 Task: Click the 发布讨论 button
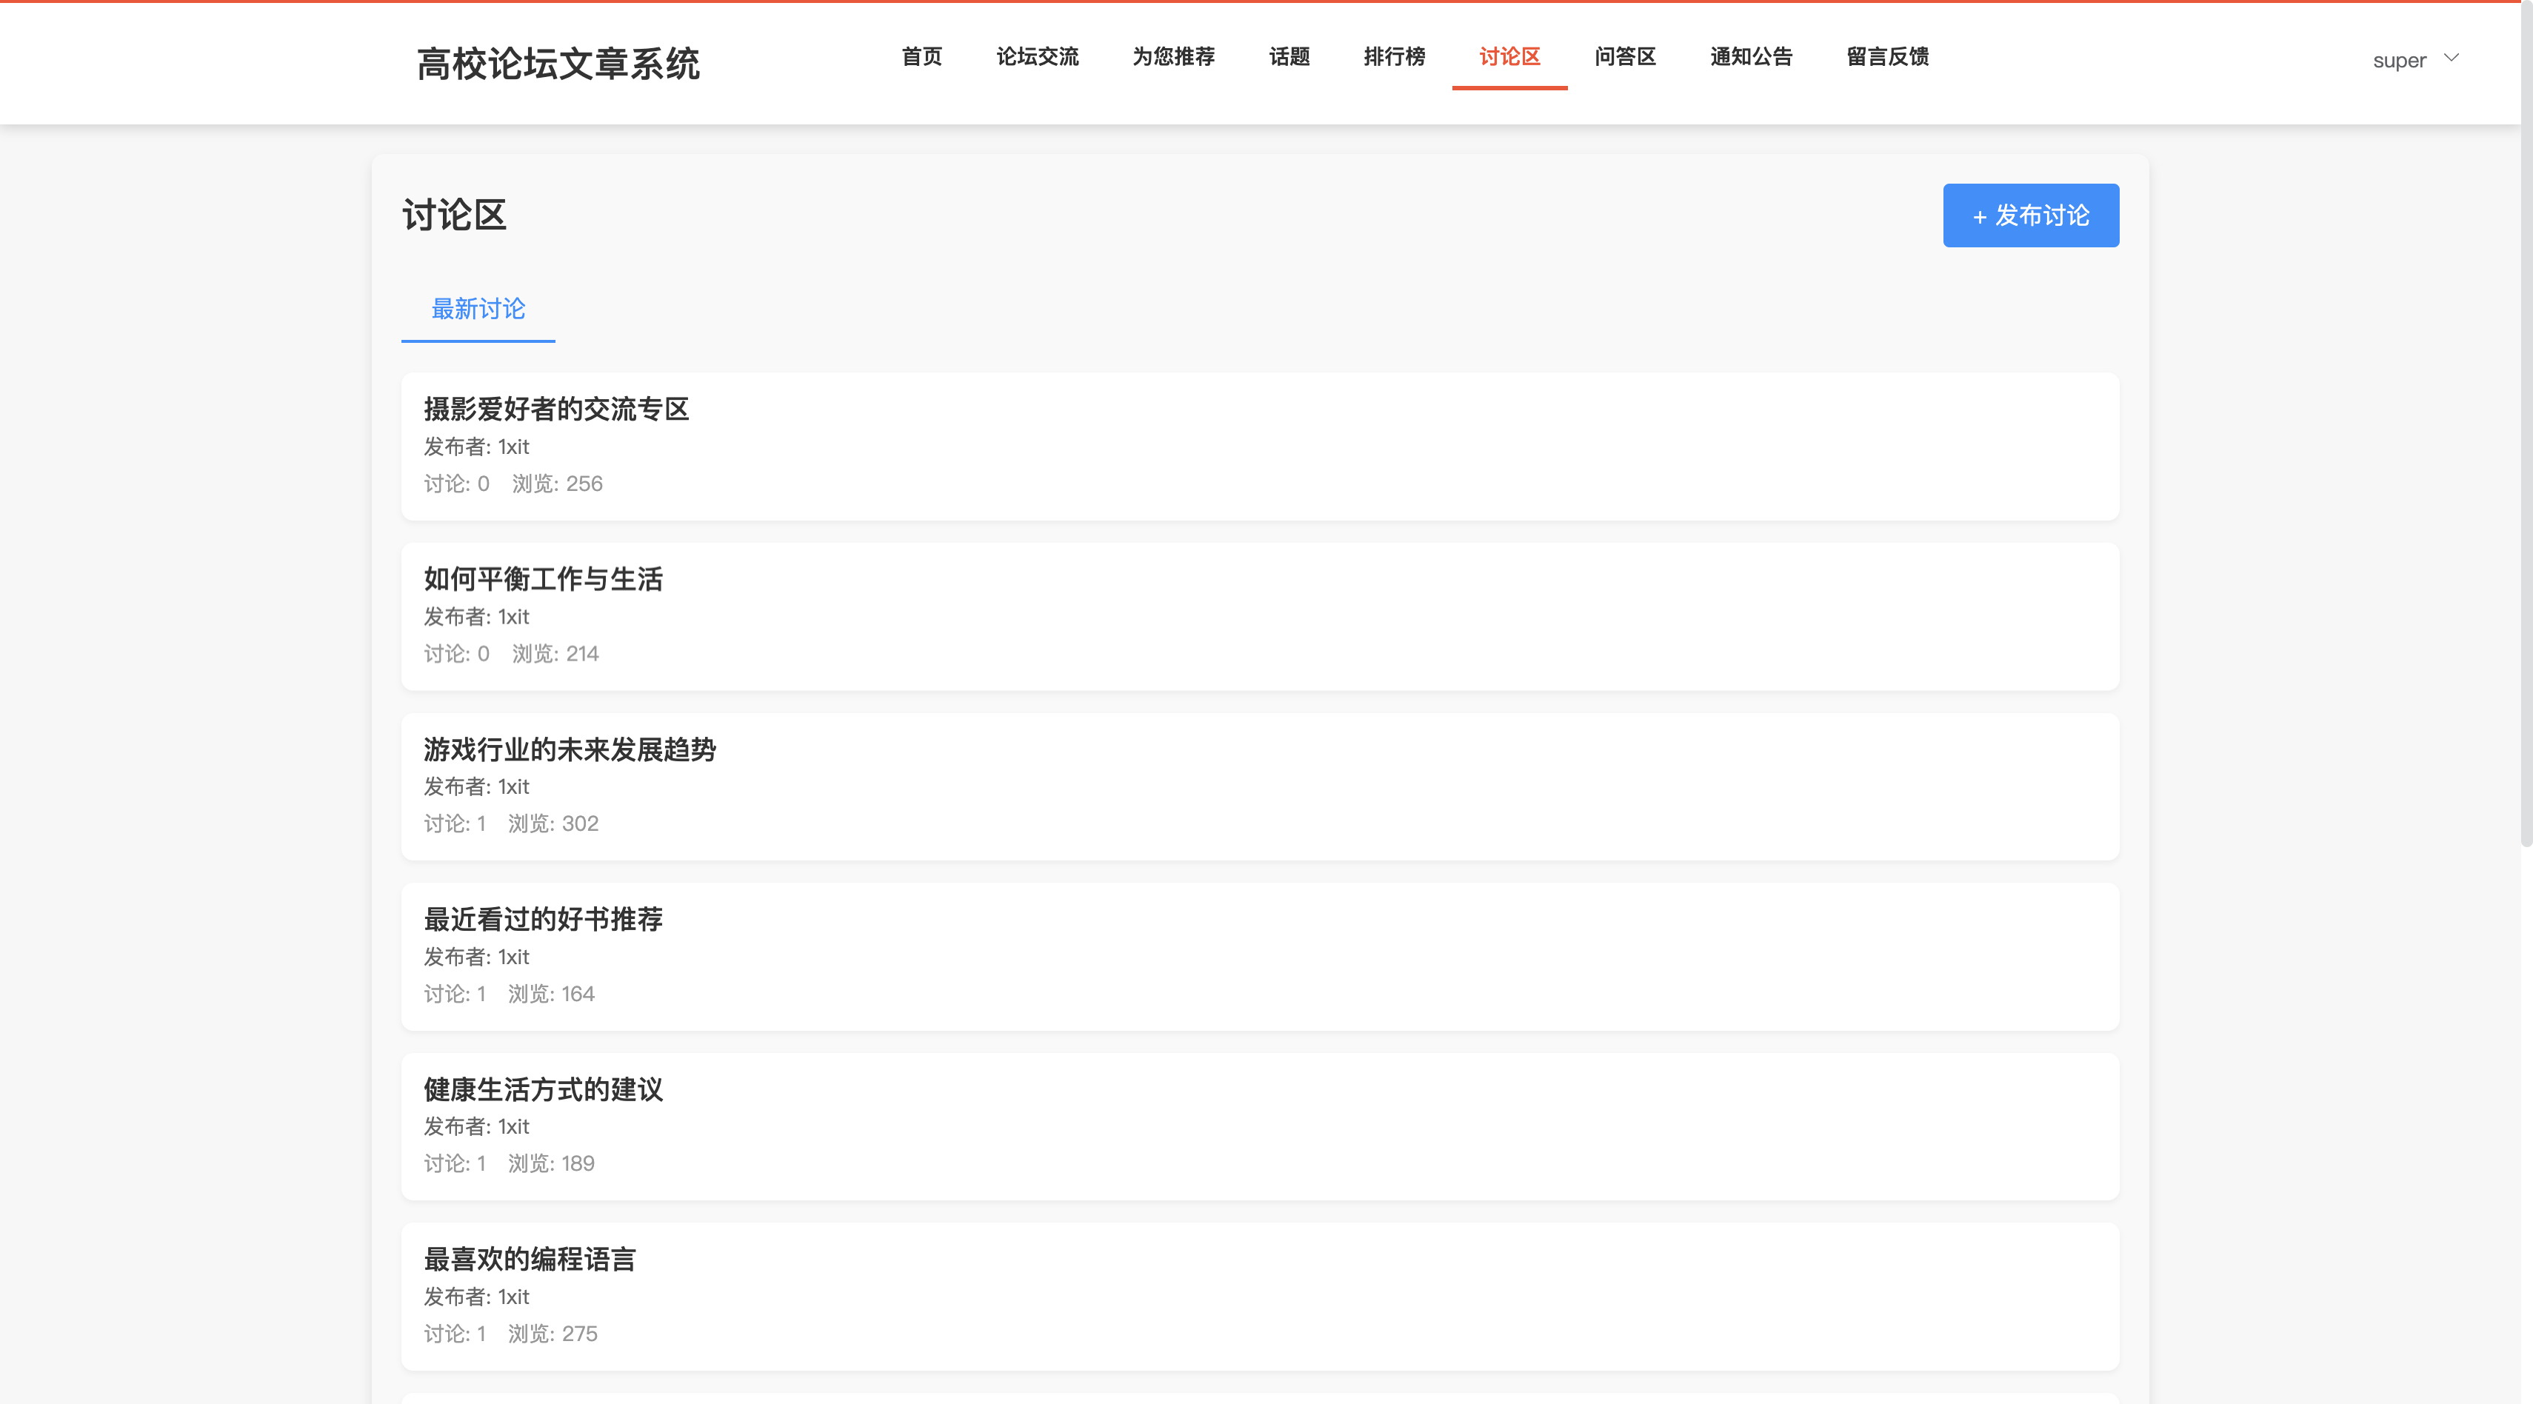pos(2029,215)
